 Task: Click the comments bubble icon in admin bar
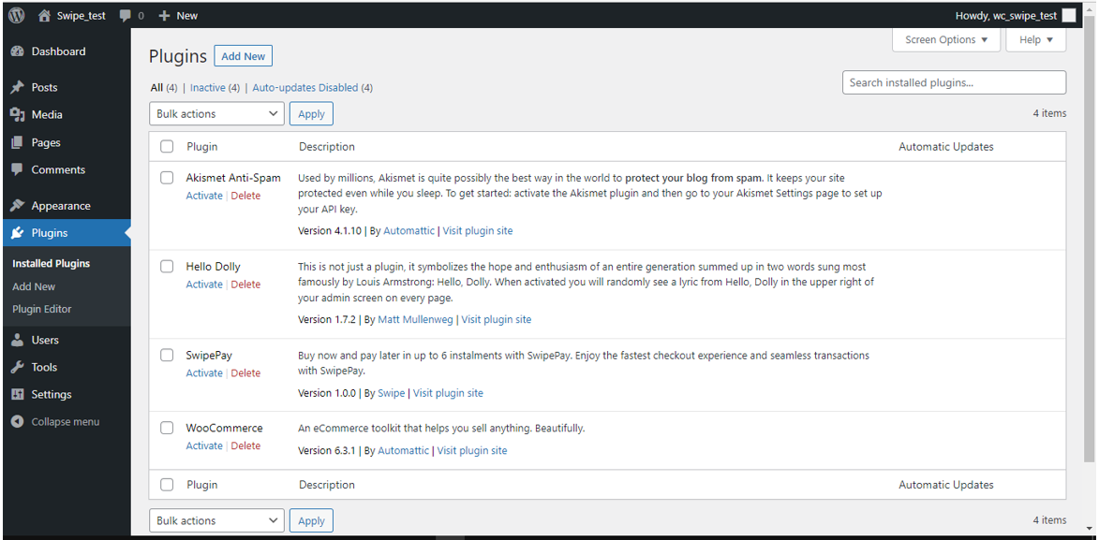tap(125, 15)
